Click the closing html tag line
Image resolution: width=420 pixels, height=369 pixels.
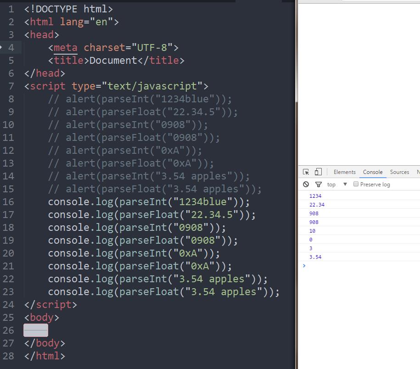tap(45, 356)
